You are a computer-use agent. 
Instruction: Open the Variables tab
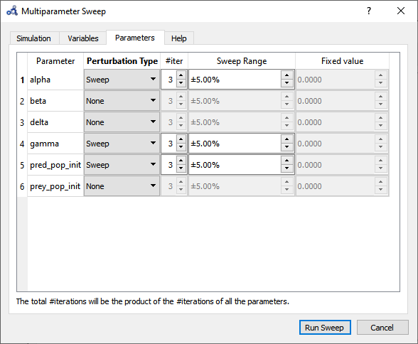(83, 38)
